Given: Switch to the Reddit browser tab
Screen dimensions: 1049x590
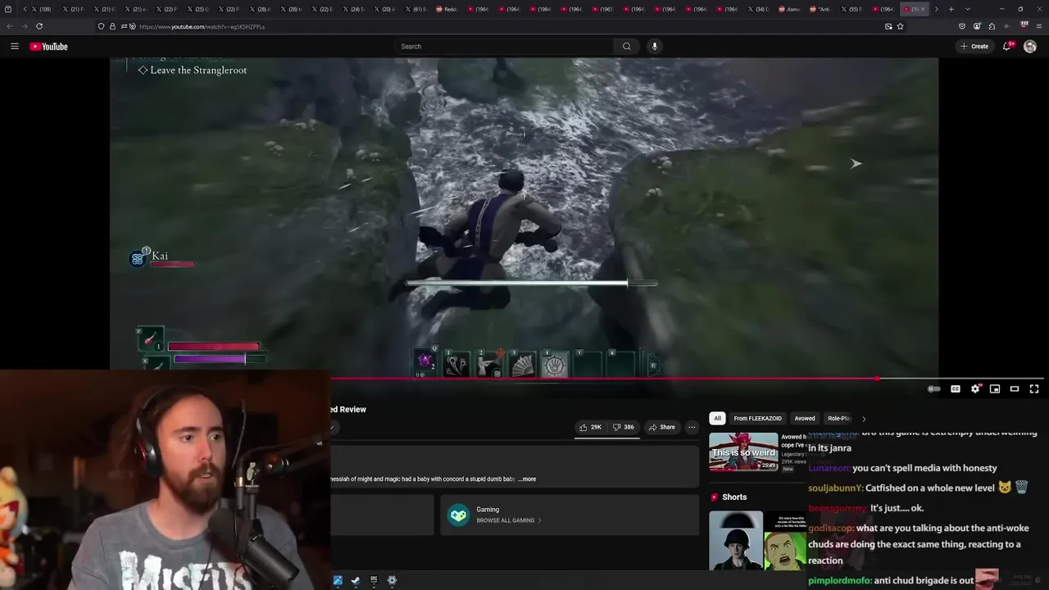Looking at the screenshot, I should pyautogui.click(x=447, y=9).
